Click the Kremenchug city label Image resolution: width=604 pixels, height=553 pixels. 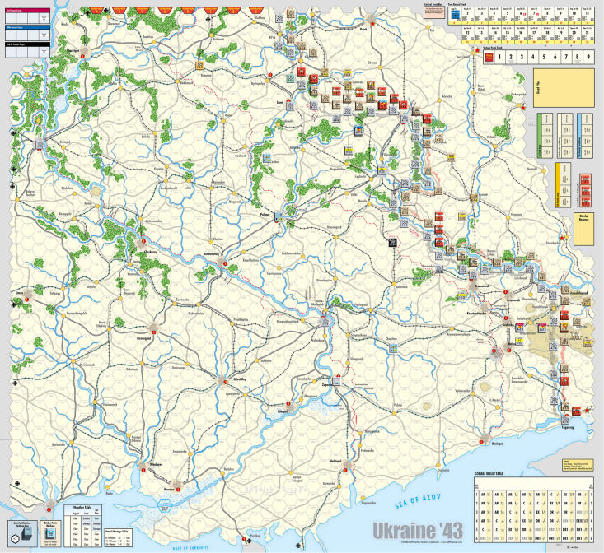pyautogui.click(x=212, y=254)
